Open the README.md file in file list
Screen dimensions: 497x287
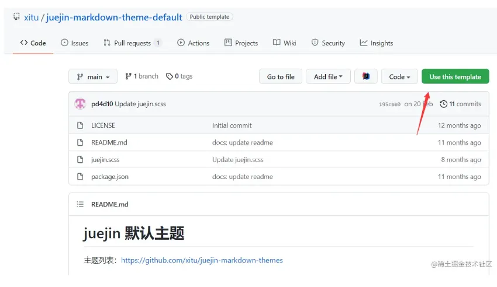[x=109, y=142]
